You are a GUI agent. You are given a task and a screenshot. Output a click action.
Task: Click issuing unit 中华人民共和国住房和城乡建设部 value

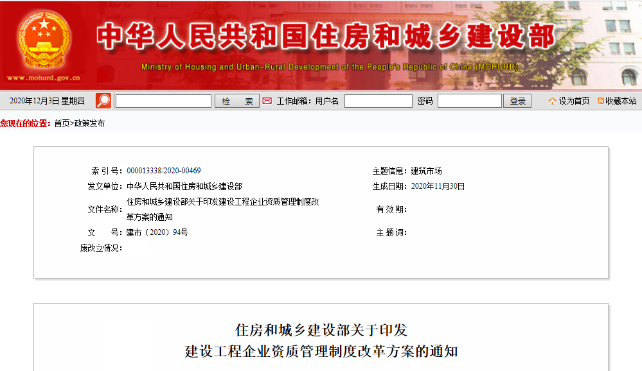pyautogui.click(x=184, y=187)
